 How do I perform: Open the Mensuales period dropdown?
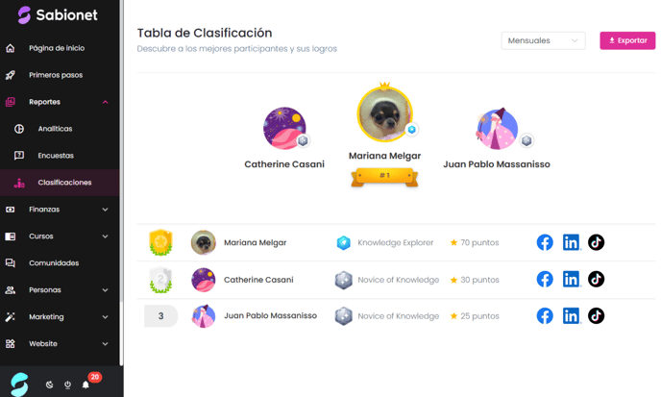[x=543, y=40]
